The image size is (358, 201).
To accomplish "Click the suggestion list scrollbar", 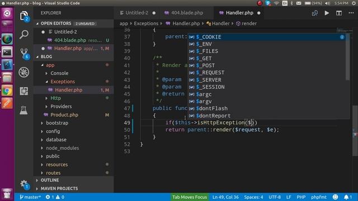I will point(347,57).
